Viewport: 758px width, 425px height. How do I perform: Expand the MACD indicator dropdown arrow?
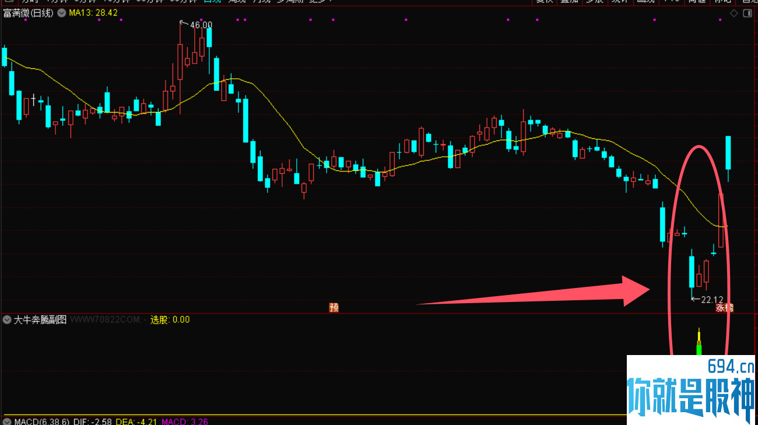pyautogui.click(x=7, y=422)
